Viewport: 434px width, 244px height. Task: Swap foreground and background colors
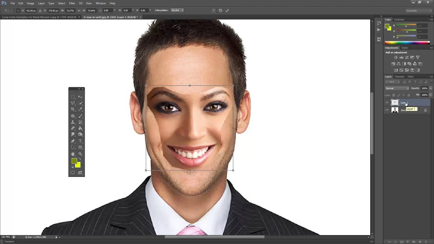80,159
